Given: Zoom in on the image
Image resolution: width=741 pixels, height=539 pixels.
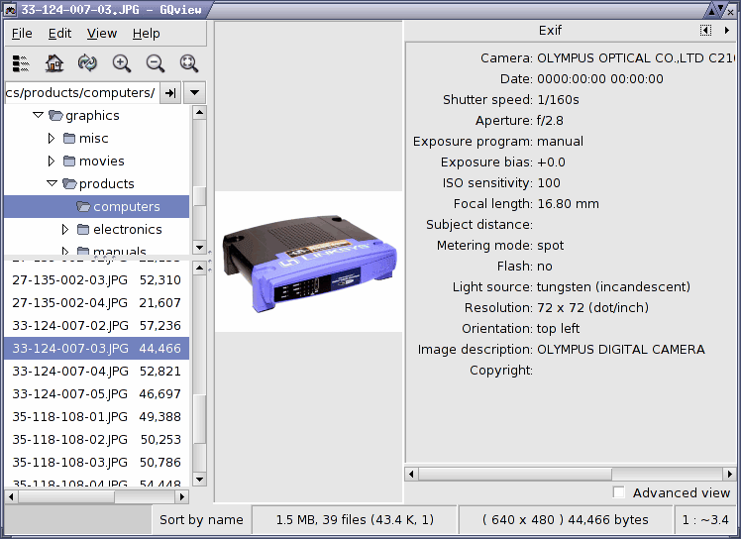Looking at the screenshot, I should tap(122, 62).
